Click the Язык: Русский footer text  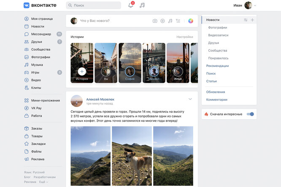34,172
